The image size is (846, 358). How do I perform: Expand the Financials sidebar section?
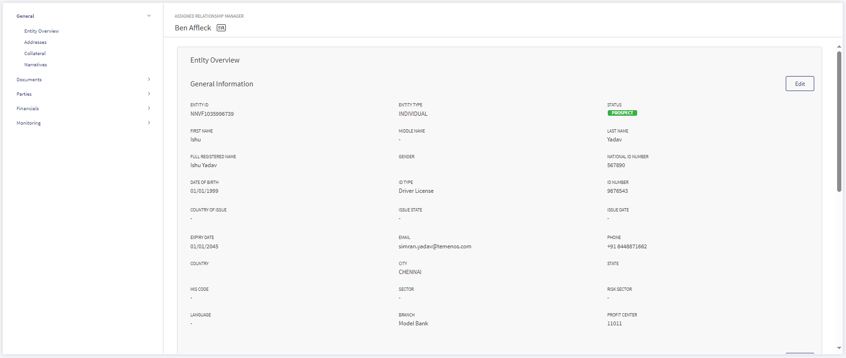click(x=149, y=108)
